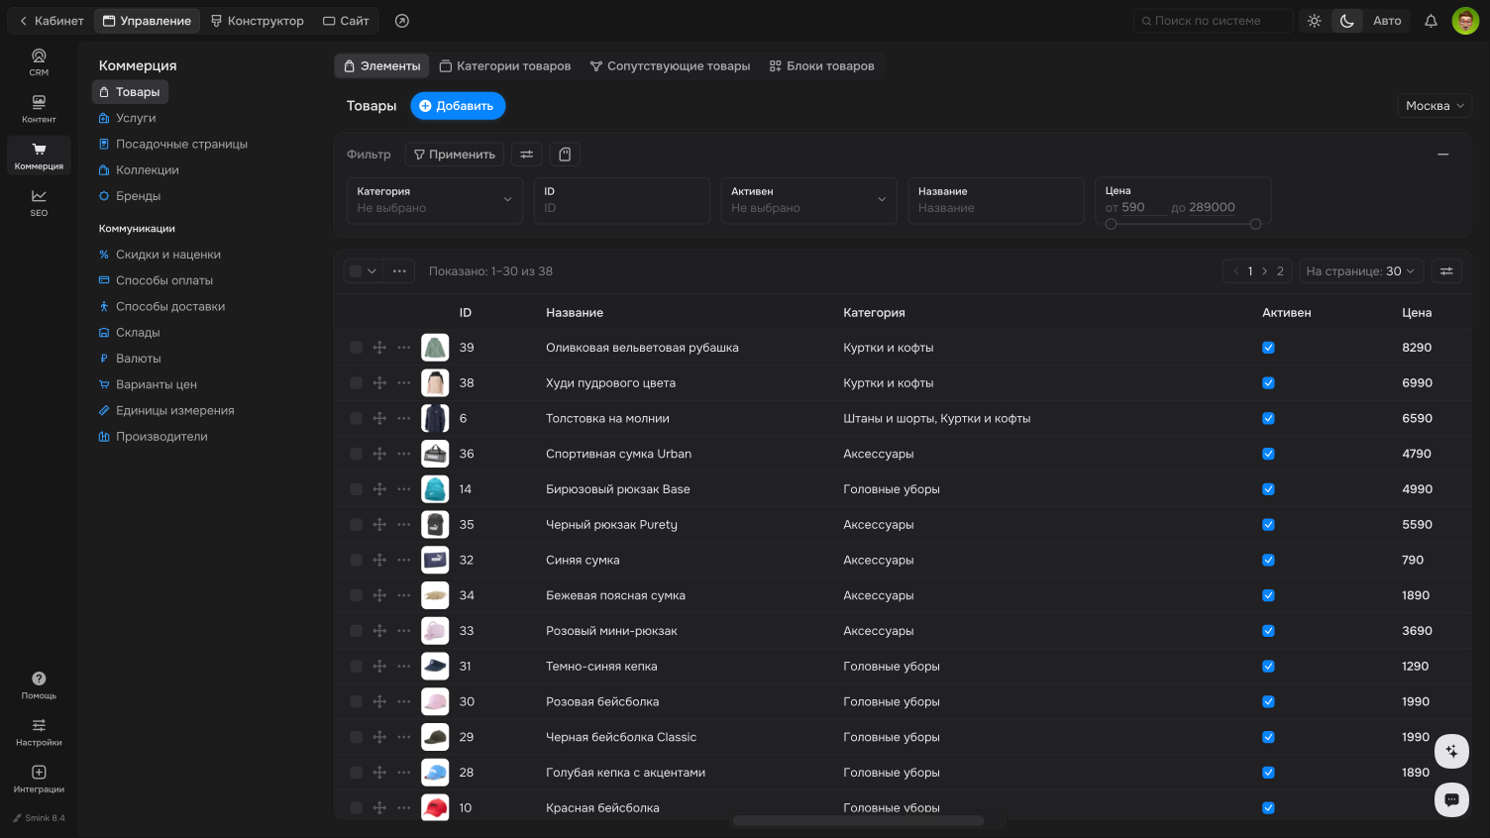Open Бренды in Коммерция menu
Image resolution: width=1490 pixels, height=838 pixels.
pos(138,196)
